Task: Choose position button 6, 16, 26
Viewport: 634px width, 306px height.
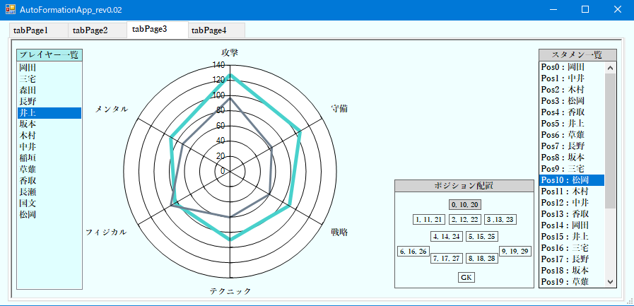Action: (x=413, y=251)
